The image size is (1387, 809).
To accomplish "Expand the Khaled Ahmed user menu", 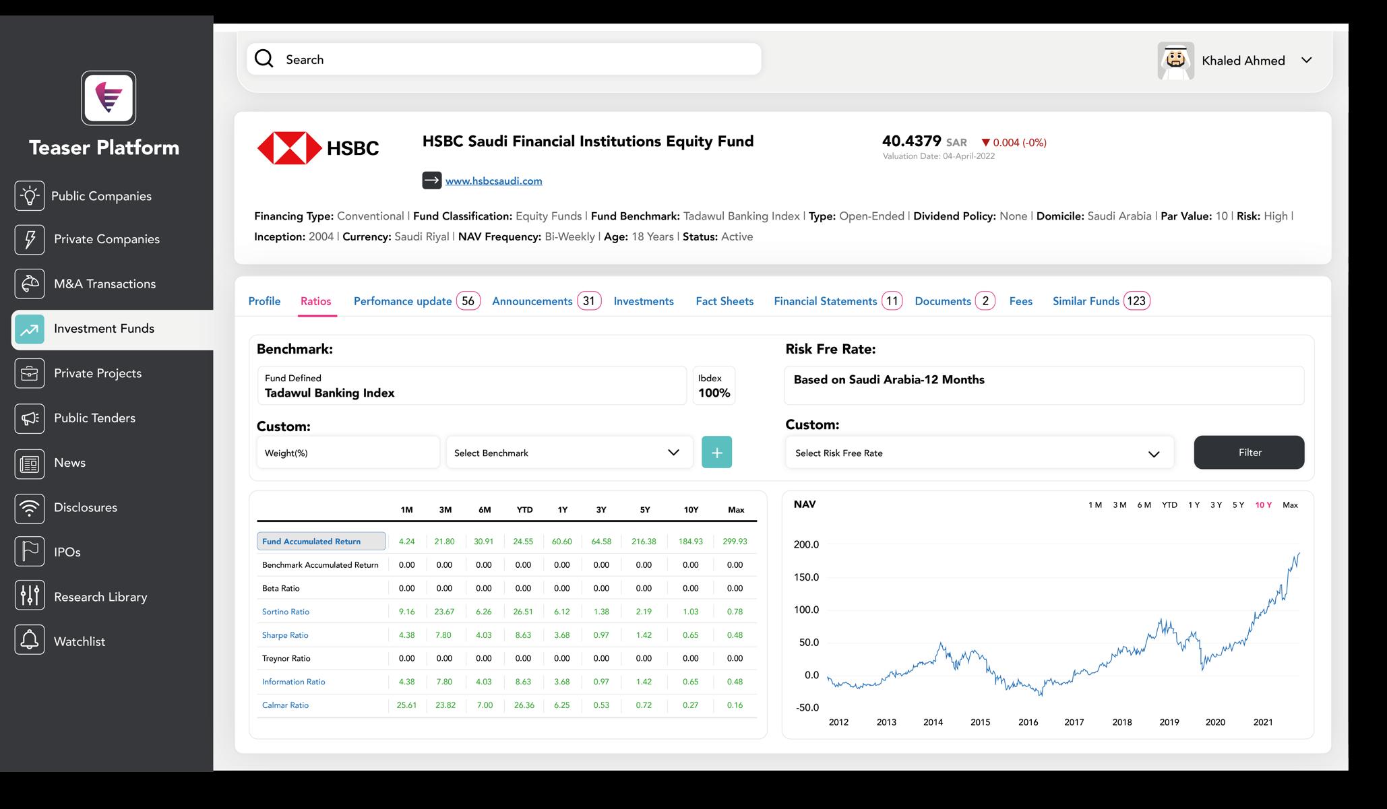I will (x=1306, y=61).
